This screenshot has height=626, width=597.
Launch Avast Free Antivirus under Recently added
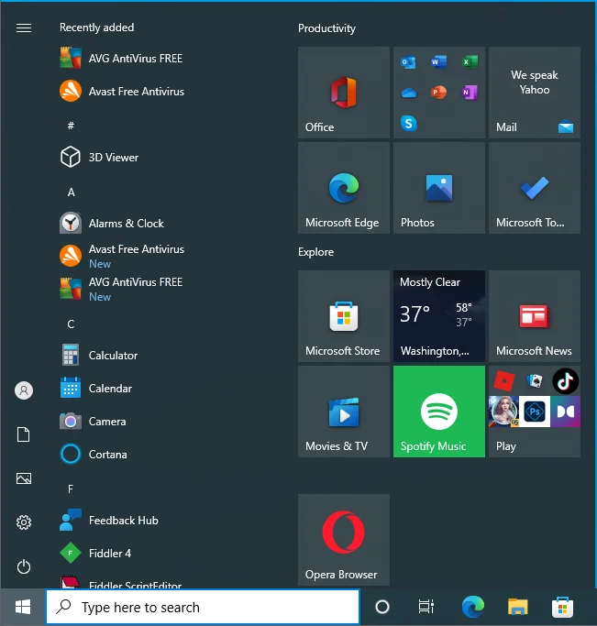(x=122, y=92)
